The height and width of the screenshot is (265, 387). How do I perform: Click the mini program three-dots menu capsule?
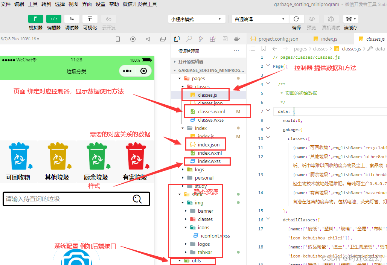(x=127, y=71)
